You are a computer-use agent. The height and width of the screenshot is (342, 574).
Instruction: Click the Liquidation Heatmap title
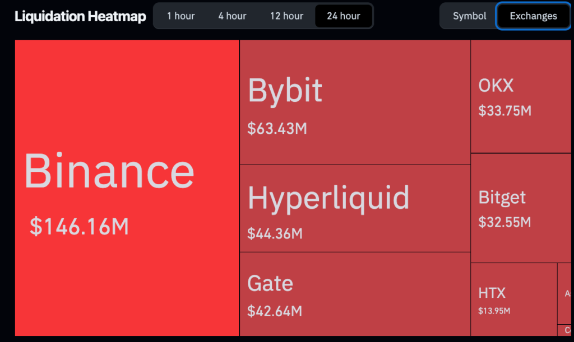(80, 16)
